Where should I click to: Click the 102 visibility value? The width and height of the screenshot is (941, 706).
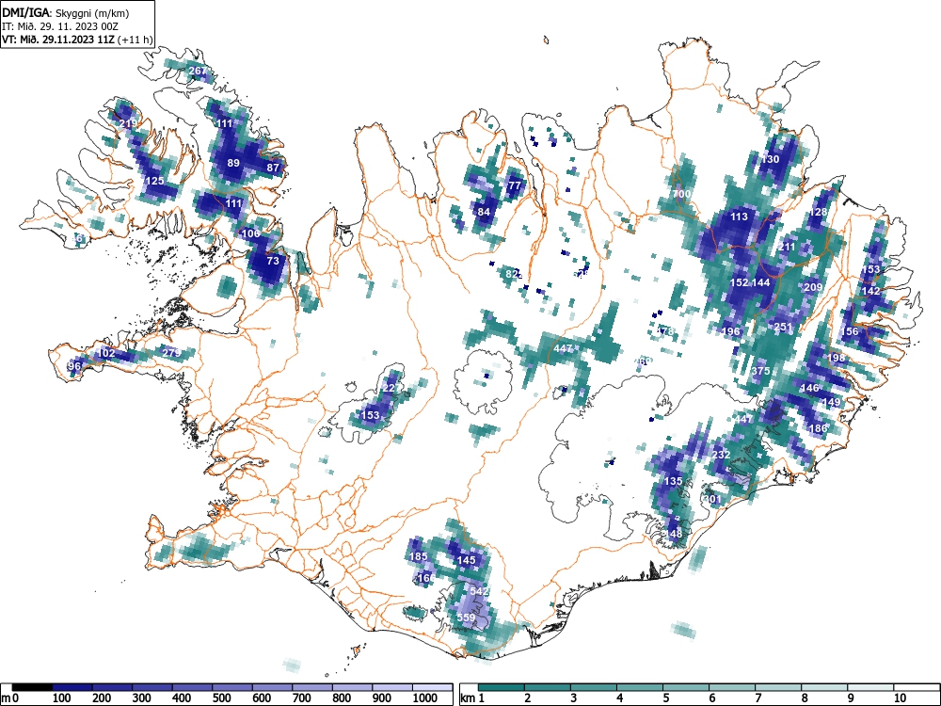[x=106, y=353]
